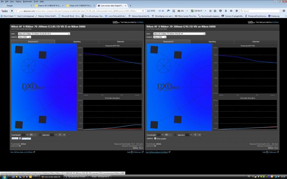
Task: Click the weather cloud toolbar icon
Action: click(x=161, y=11)
